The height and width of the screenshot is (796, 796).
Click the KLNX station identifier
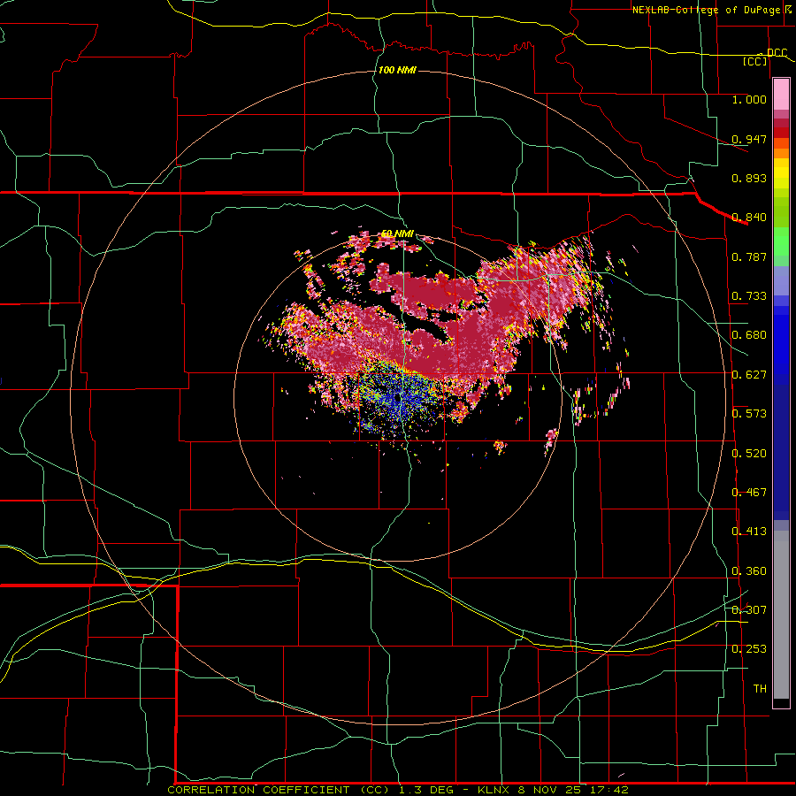tap(494, 790)
